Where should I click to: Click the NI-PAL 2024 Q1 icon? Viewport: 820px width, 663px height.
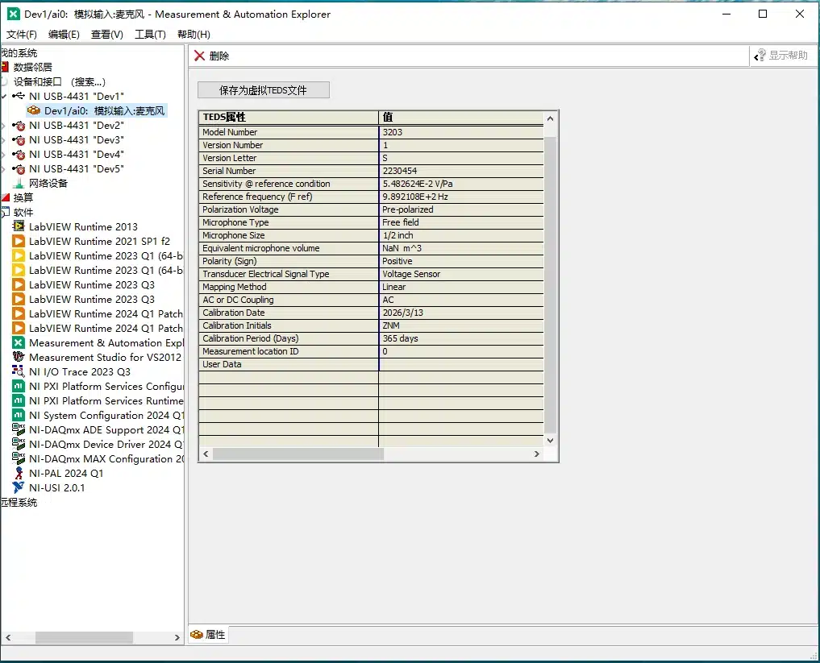tap(19, 474)
